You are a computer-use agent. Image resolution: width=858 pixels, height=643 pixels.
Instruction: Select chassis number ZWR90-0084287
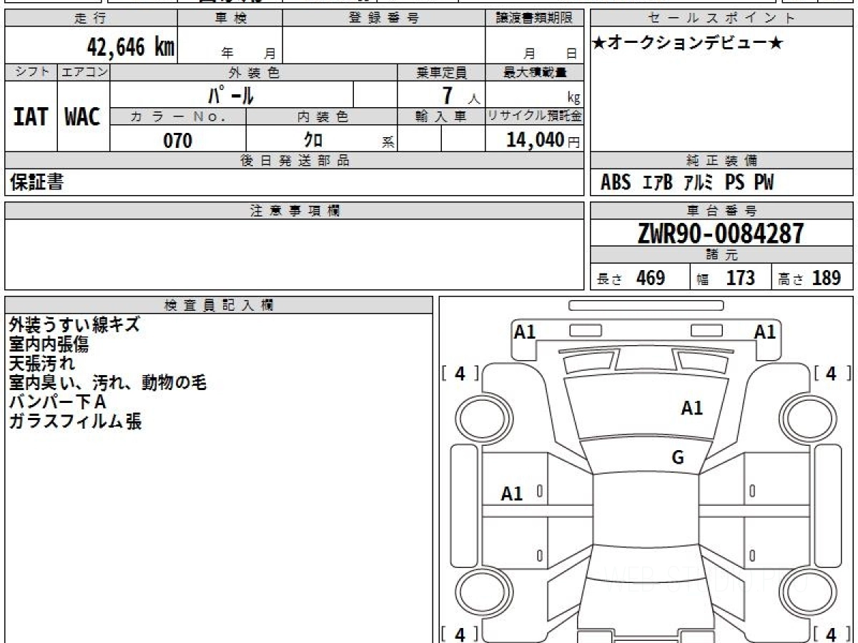coord(721,233)
